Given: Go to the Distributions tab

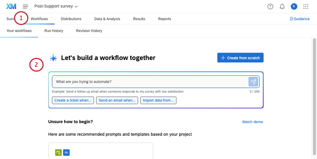Looking at the screenshot, I should click(x=71, y=19).
